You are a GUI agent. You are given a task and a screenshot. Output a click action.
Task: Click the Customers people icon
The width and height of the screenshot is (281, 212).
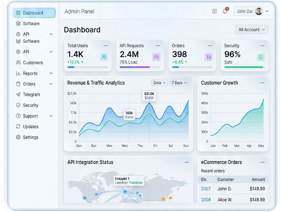(x=18, y=62)
